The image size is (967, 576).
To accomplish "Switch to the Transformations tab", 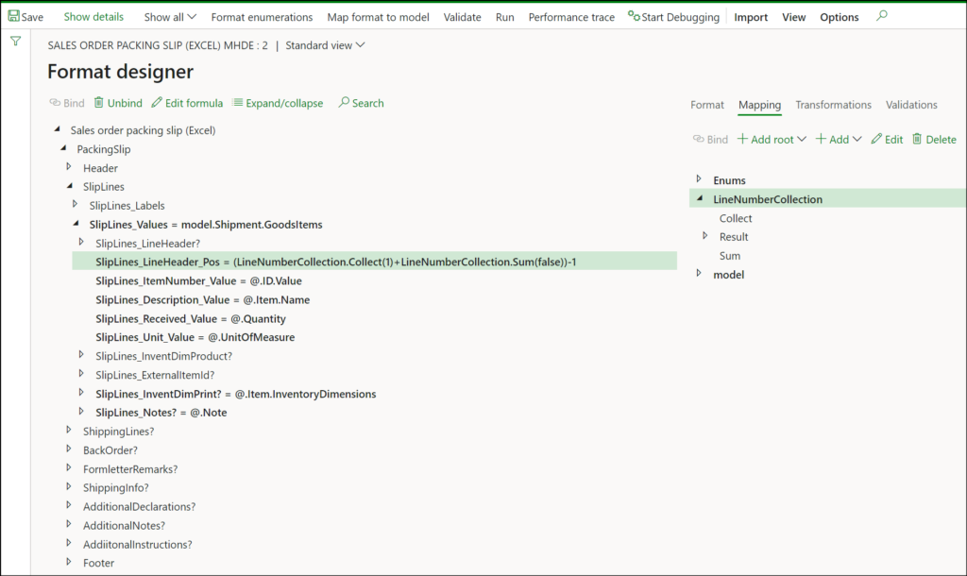I will click(x=833, y=105).
